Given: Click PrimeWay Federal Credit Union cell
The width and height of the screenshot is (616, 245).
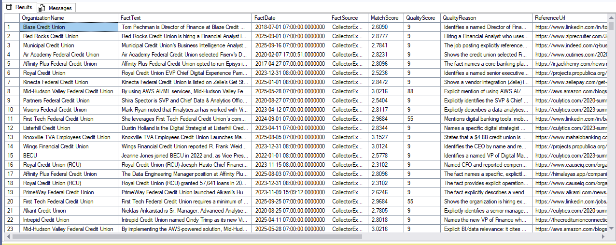Looking at the screenshot, I should [x=69, y=192].
